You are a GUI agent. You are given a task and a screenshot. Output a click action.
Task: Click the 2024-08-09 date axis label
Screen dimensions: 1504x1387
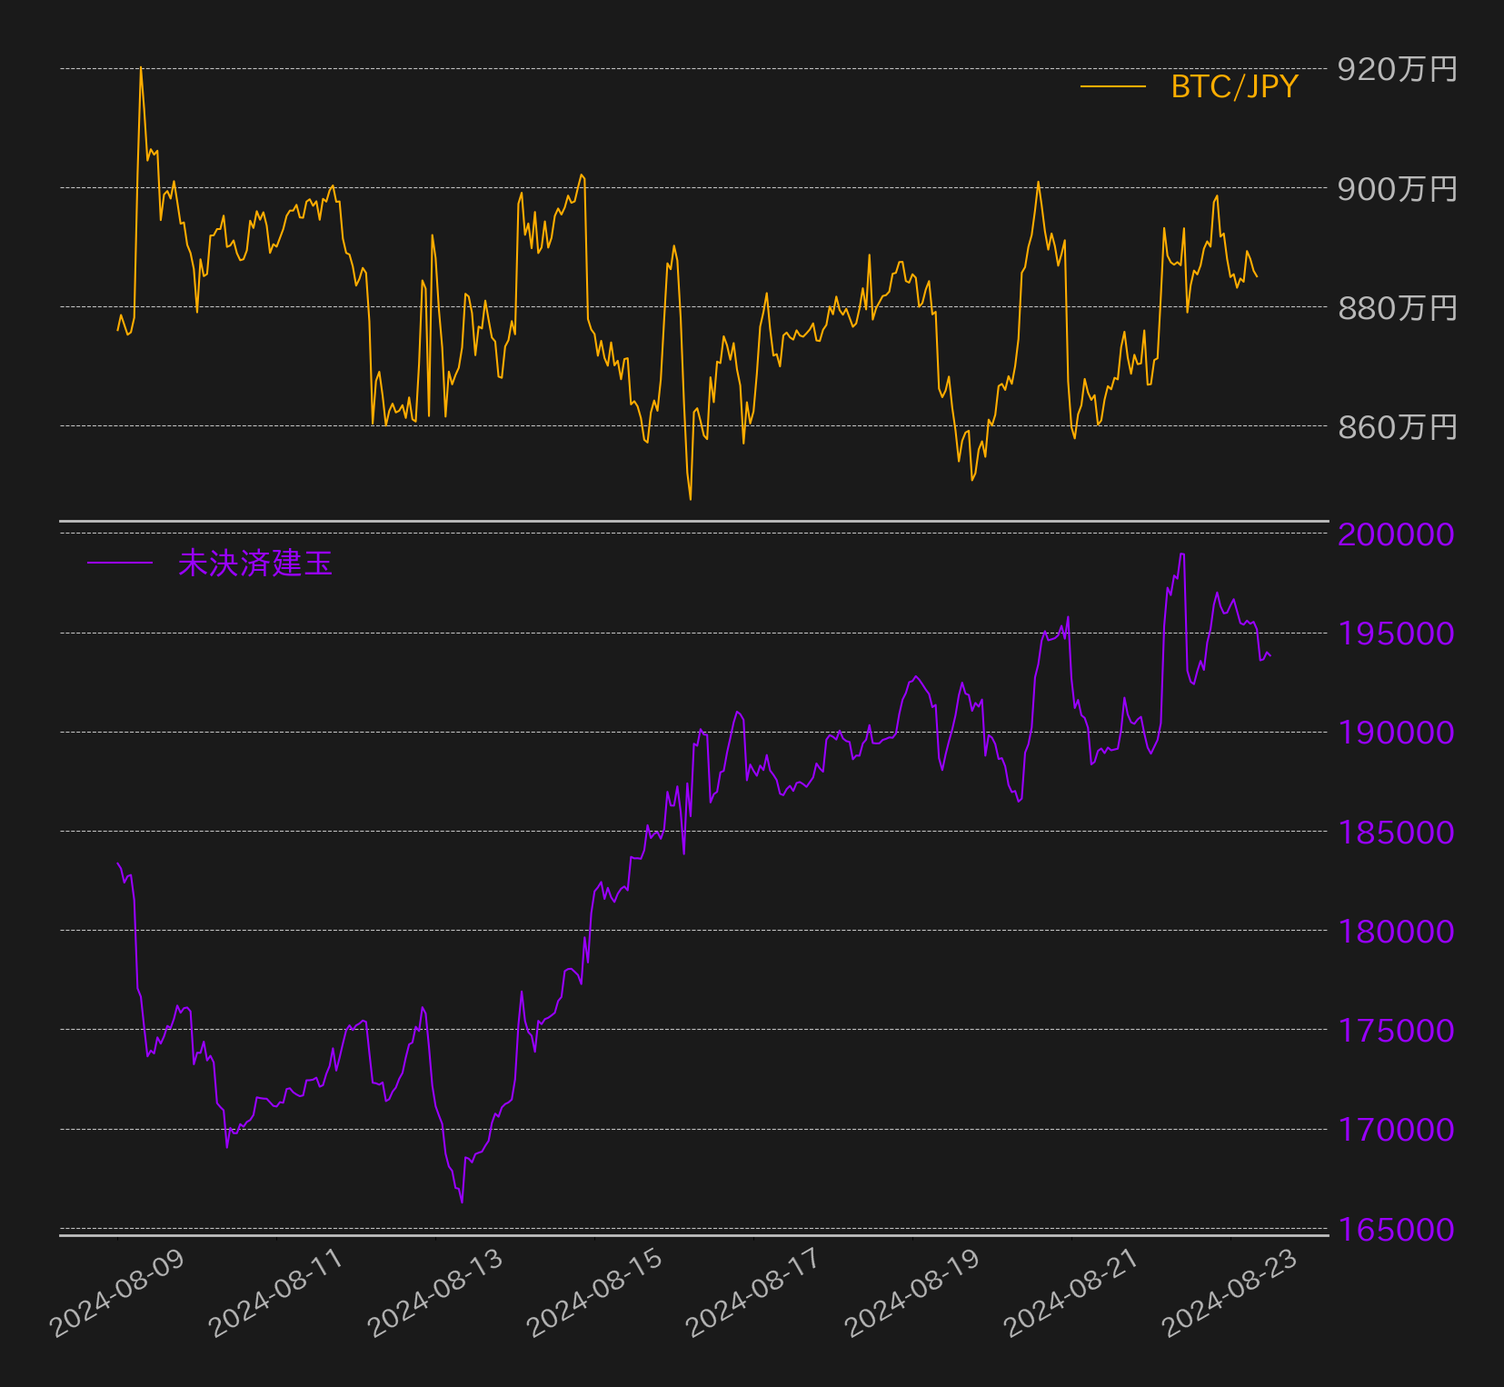click(x=117, y=1292)
